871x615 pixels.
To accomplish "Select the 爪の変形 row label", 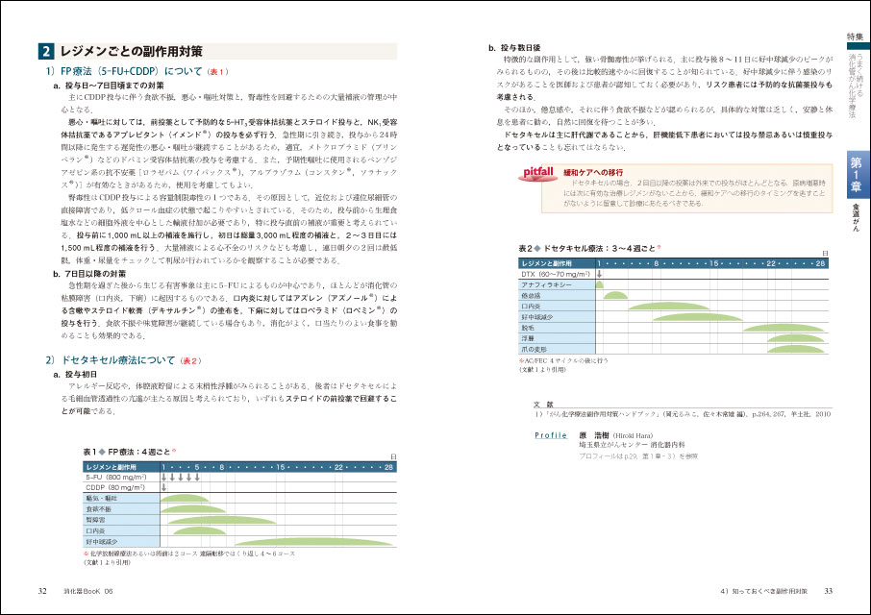I will click(535, 349).
